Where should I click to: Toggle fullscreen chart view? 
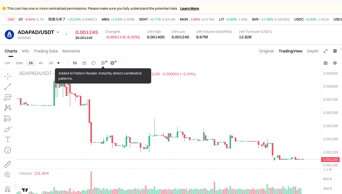coord(326,51)
